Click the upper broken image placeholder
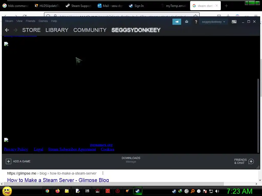 6,44
